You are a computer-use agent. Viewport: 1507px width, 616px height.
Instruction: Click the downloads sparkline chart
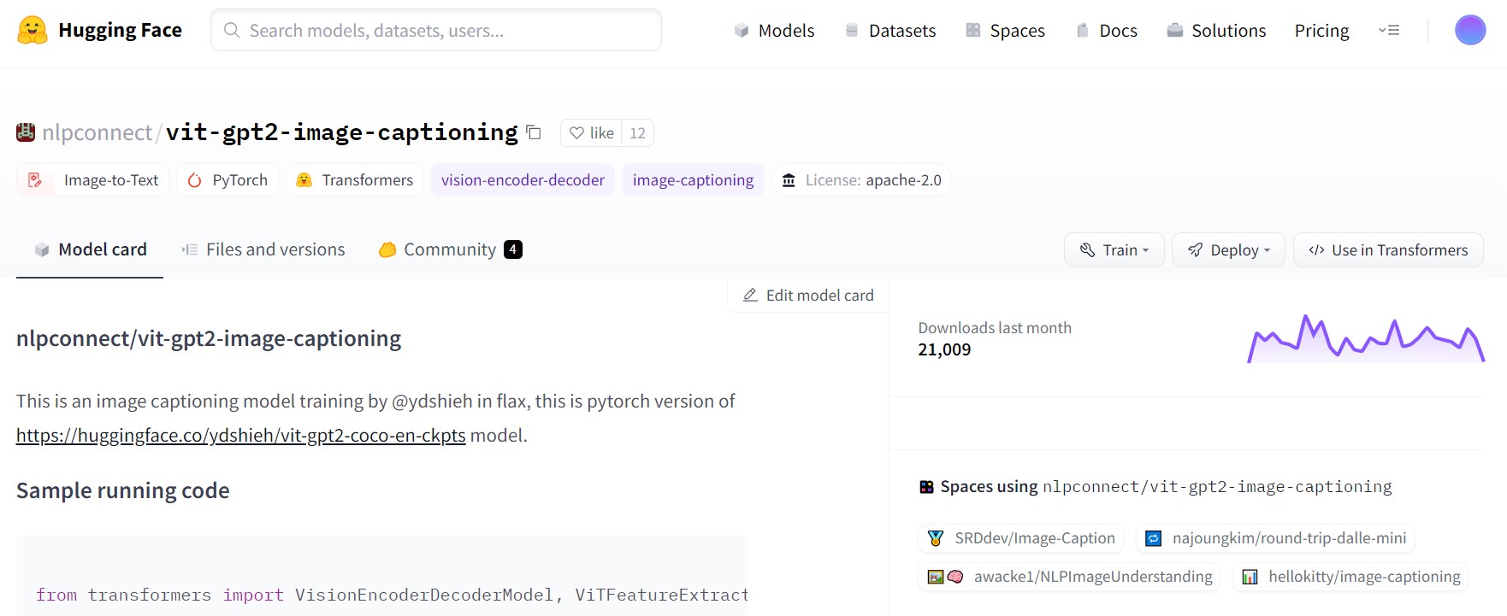click(1366, 339)
